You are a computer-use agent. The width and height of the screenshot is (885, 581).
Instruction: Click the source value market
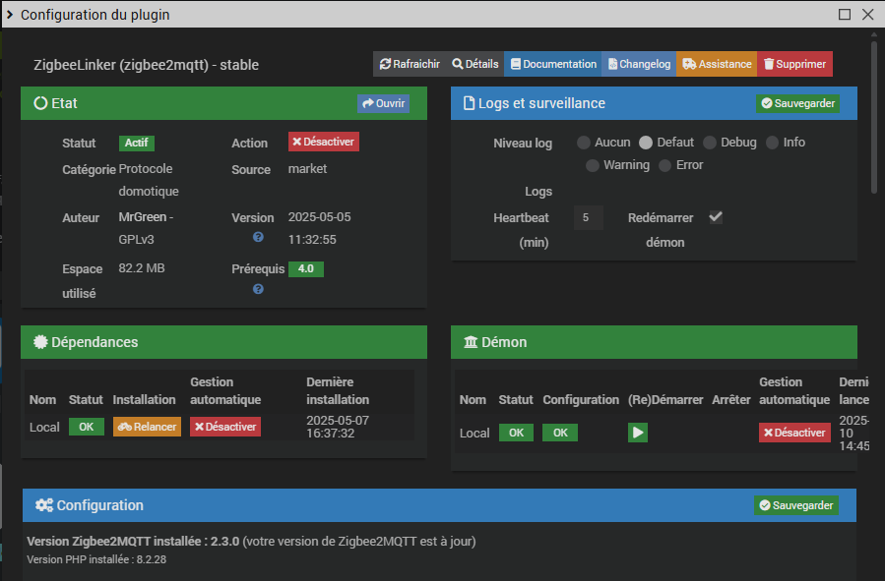307,168
